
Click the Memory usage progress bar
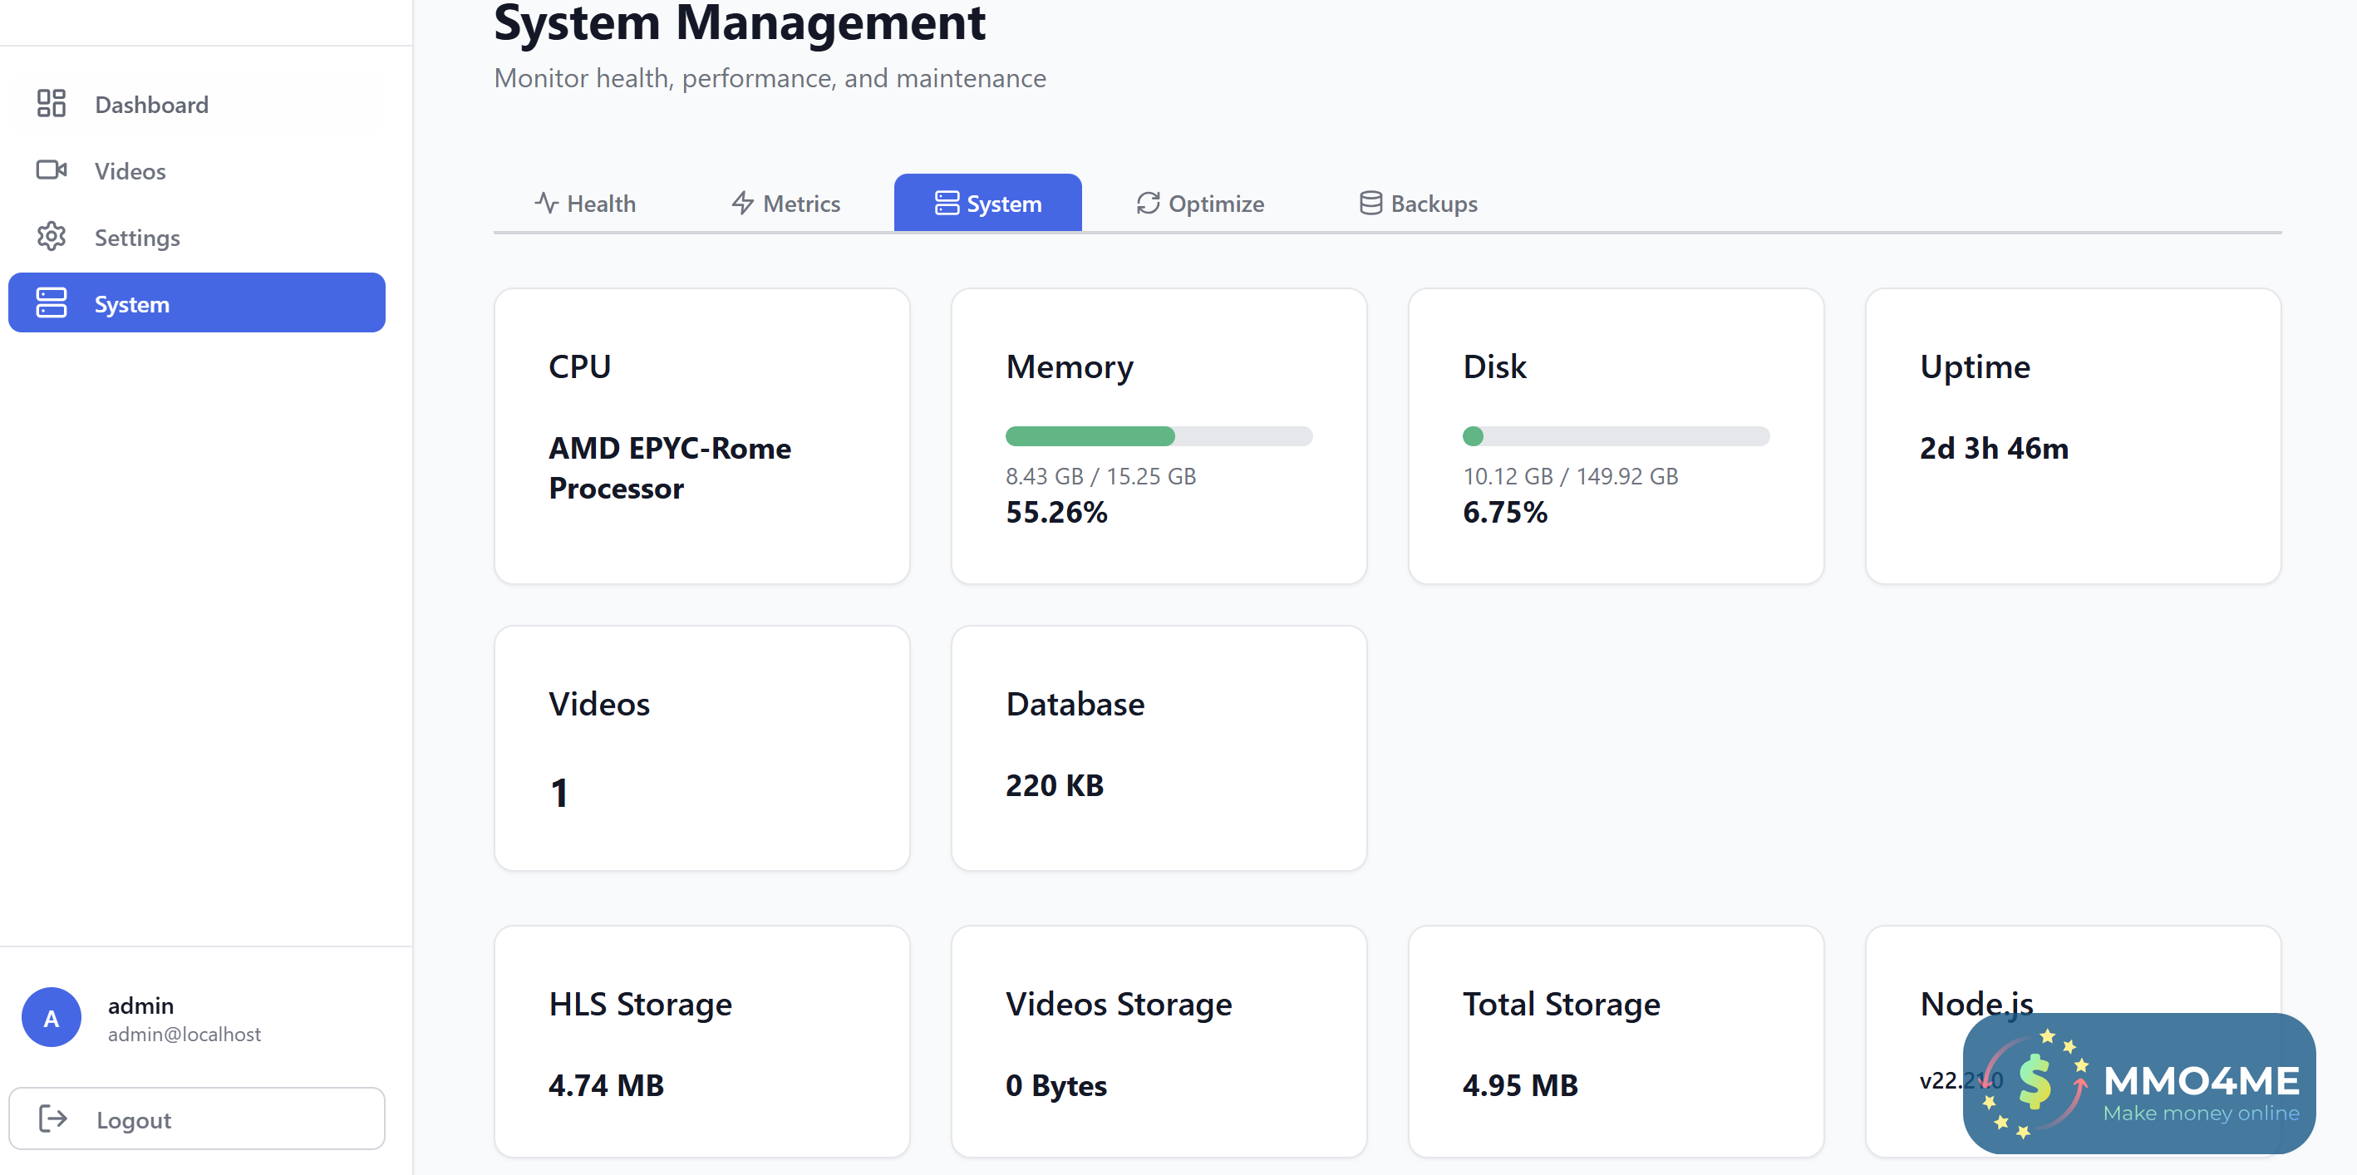coord(1159,436)
